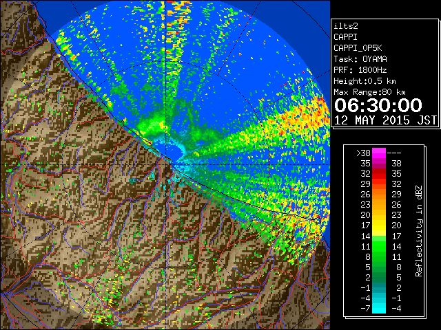The height and width of the screenshot is (330, 441).
Task: Click the red 32 dBZ legend swatch
Action: click(379, 174)
